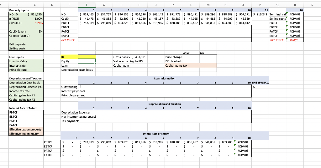The height and width of the screenshot is (168, 321).
Task: Click the Income tax rate label
Action: [x=20, y=91]
